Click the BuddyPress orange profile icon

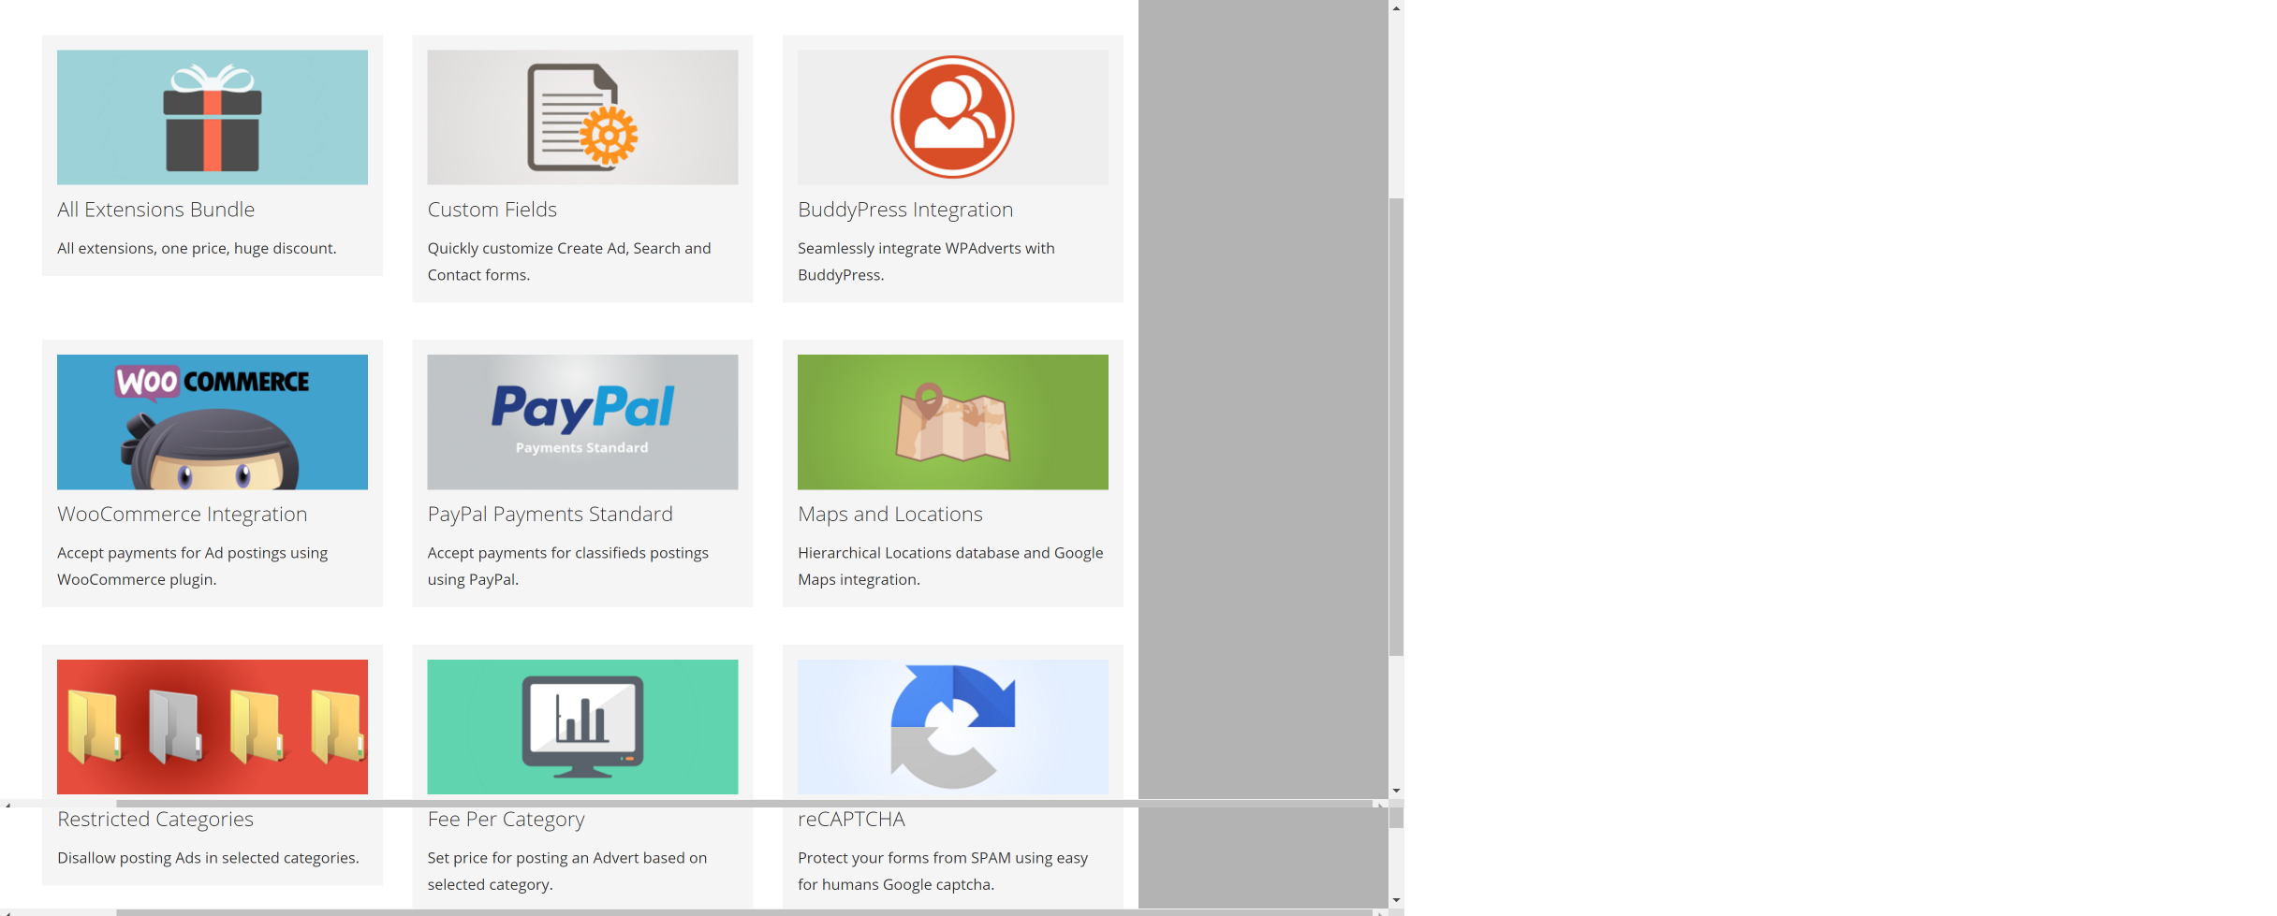[x=952, y=116]
